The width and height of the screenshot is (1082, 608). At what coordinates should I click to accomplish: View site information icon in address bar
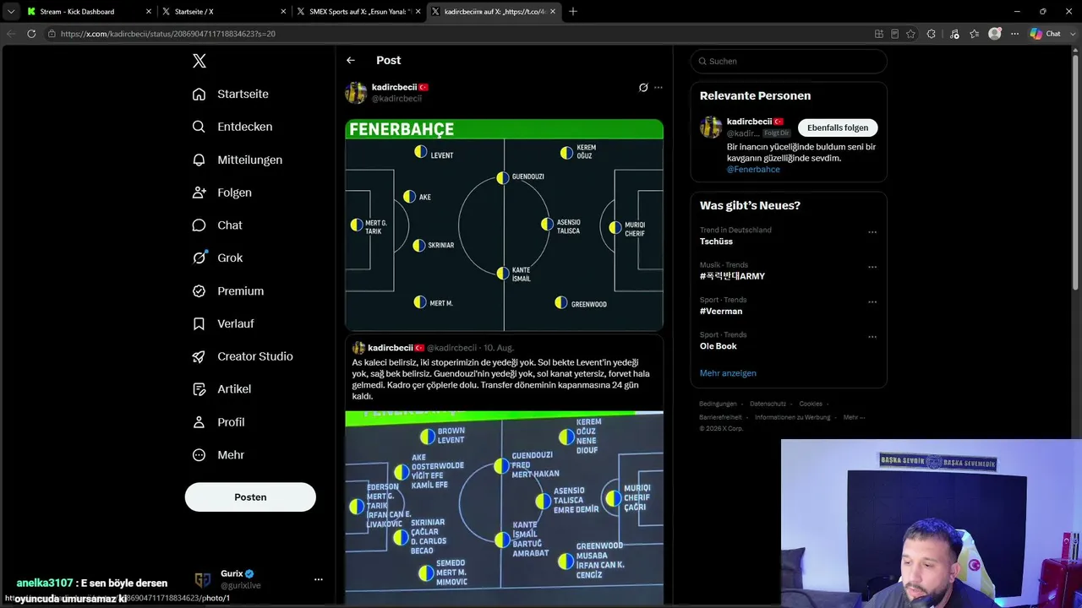tap(52, 34)
